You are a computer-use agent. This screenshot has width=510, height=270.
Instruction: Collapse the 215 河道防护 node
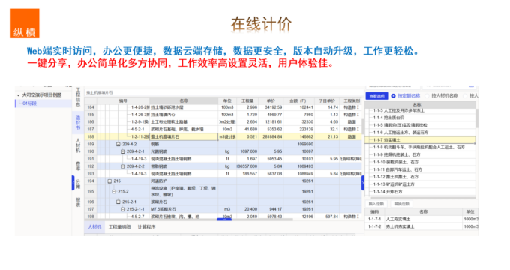tap(109, 181)
